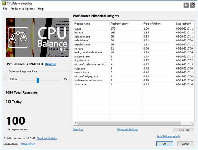Click the 213 Today label

(x=14, y=102)
